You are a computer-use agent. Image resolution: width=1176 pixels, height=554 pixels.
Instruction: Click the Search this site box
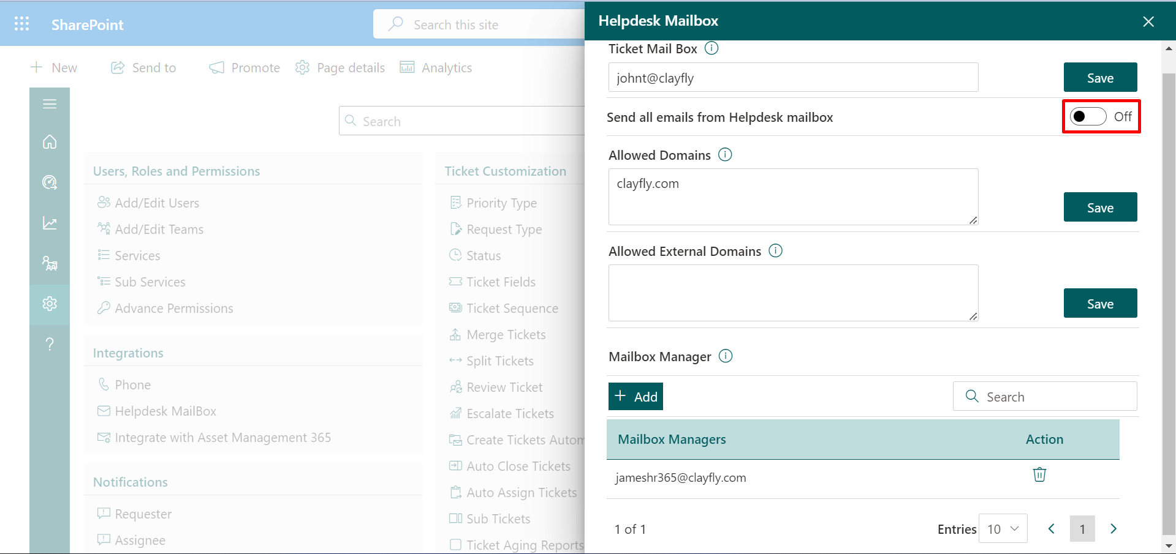click(479, 24)
